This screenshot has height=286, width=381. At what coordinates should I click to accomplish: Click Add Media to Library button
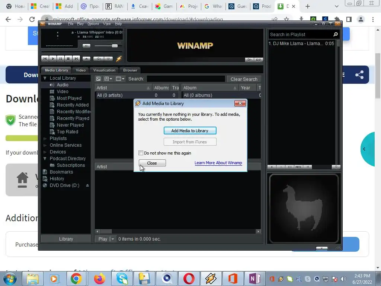[x=190, y=131]
